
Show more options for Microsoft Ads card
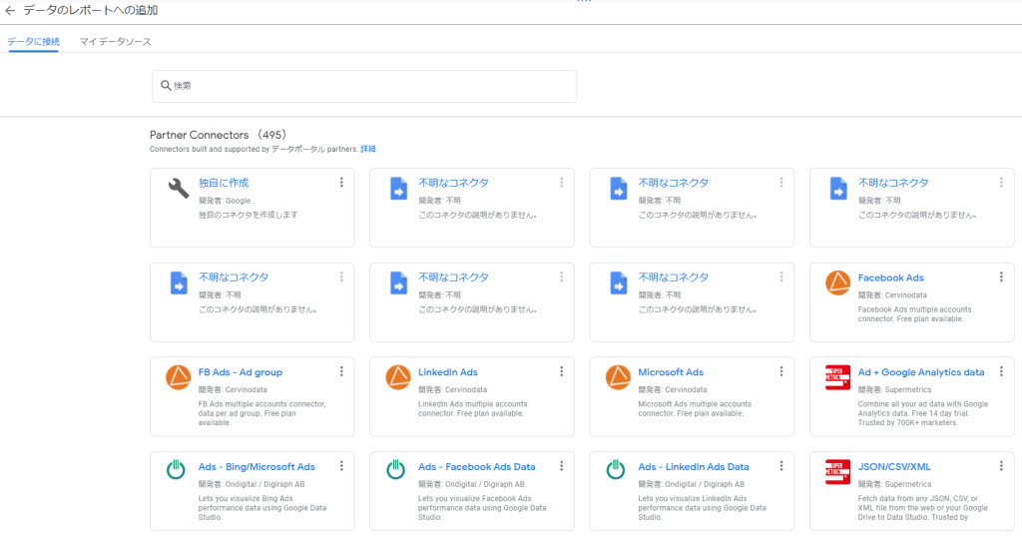781,371
